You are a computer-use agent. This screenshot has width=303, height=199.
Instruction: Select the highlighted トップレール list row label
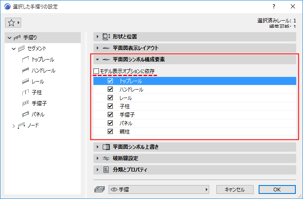point(131,81)
